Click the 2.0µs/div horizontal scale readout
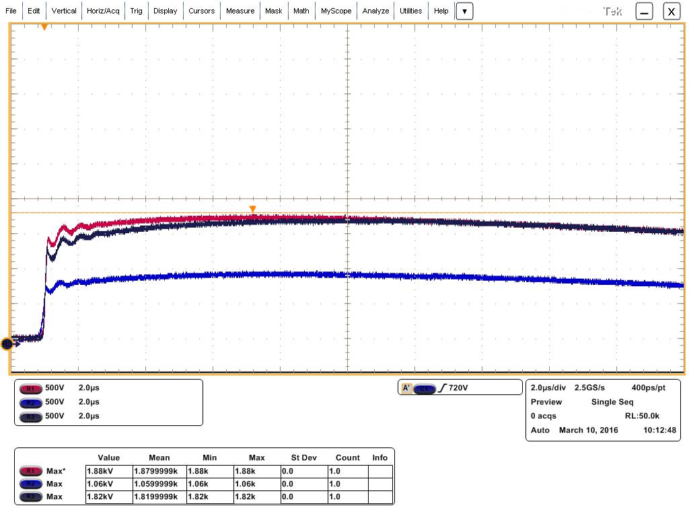Image resolution: width=689 pixels, height=516 pixels. (548, 388)
